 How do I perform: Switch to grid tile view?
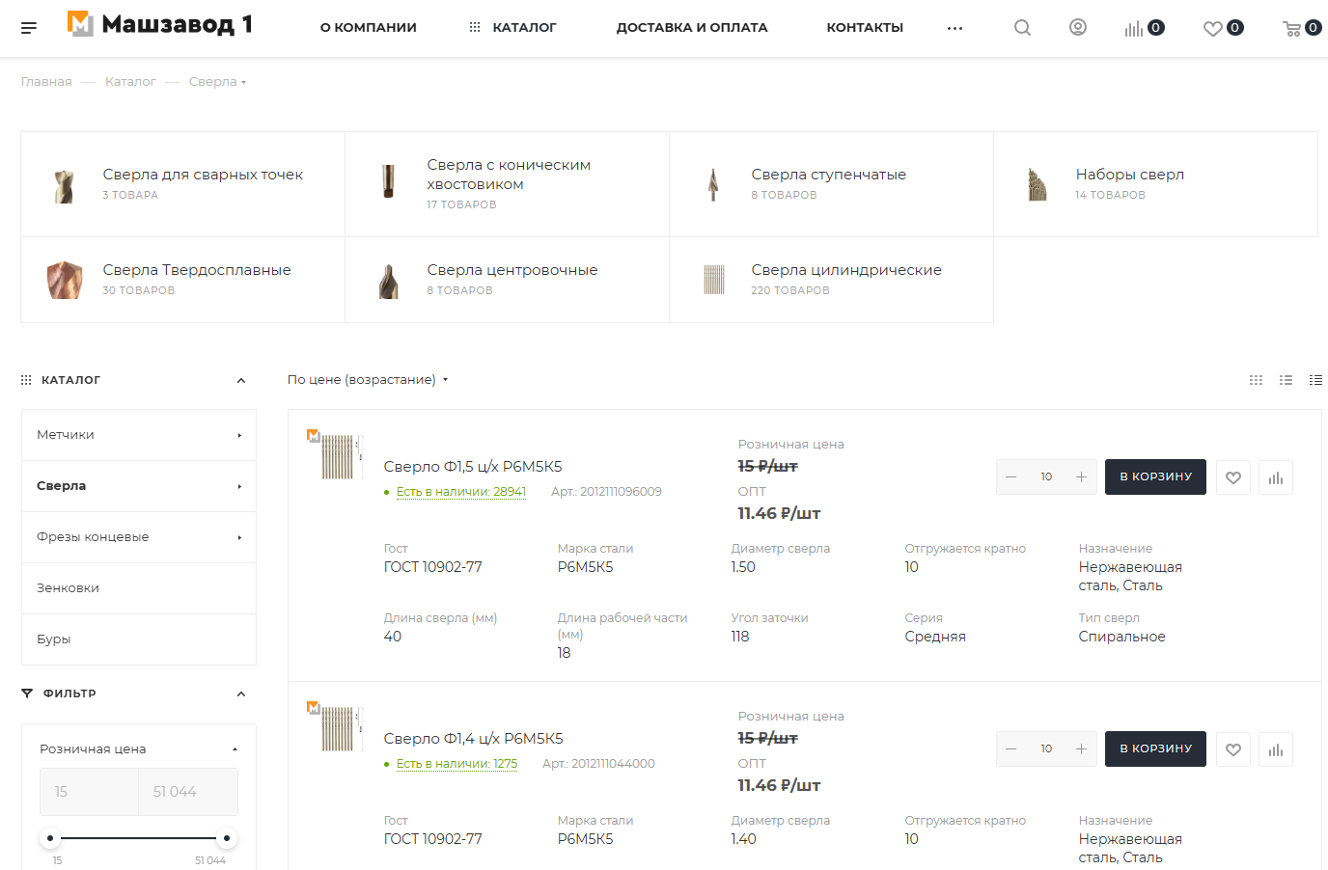pyautogui.click(x=1256, y=380)
